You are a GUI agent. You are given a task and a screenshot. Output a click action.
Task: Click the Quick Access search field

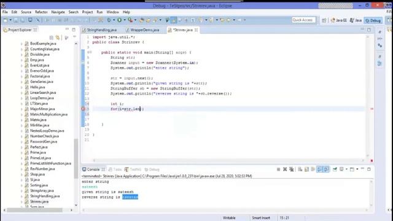click(x=304, y=20)
